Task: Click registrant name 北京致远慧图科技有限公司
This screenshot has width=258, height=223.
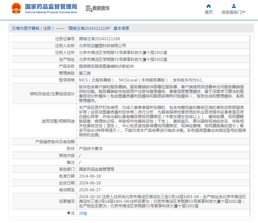Action: [102, 45]
